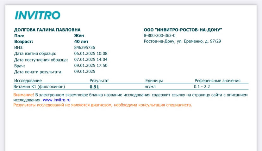Image resolution: width=262 pixels, height=151 pixels.
Task: Select the ИНЗ number 846295736
Action: click(84, 48)
